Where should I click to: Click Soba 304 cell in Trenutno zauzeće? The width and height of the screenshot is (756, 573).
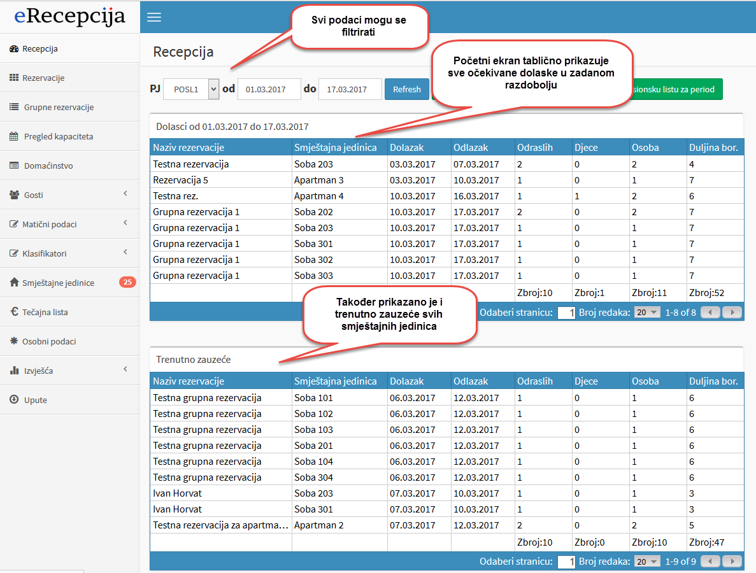[x=339, y=477]
